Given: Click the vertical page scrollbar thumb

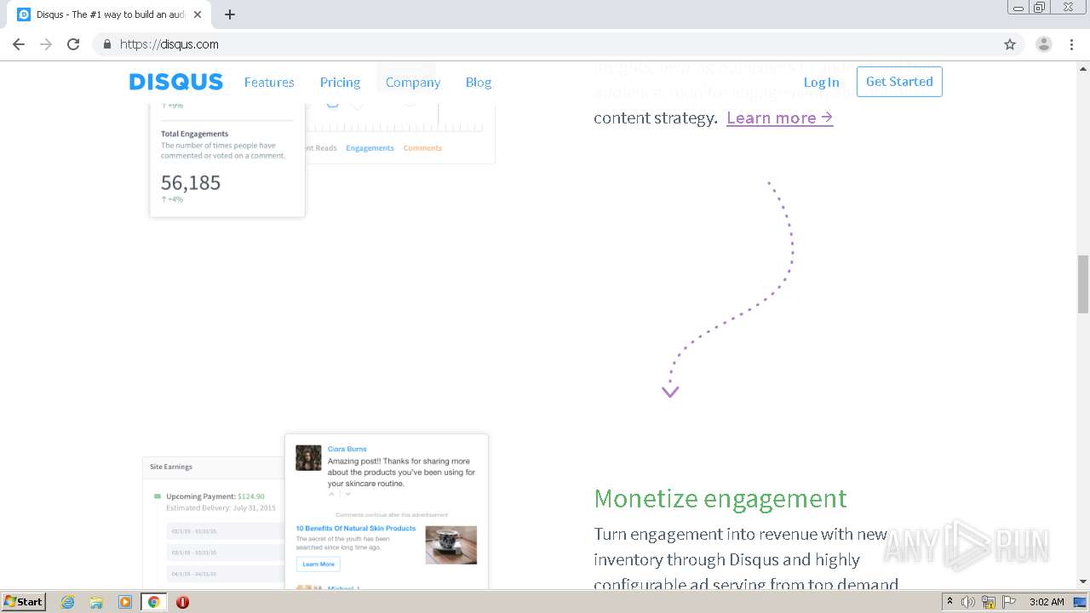Looking at the screenshot, I should pos(1083,284).
